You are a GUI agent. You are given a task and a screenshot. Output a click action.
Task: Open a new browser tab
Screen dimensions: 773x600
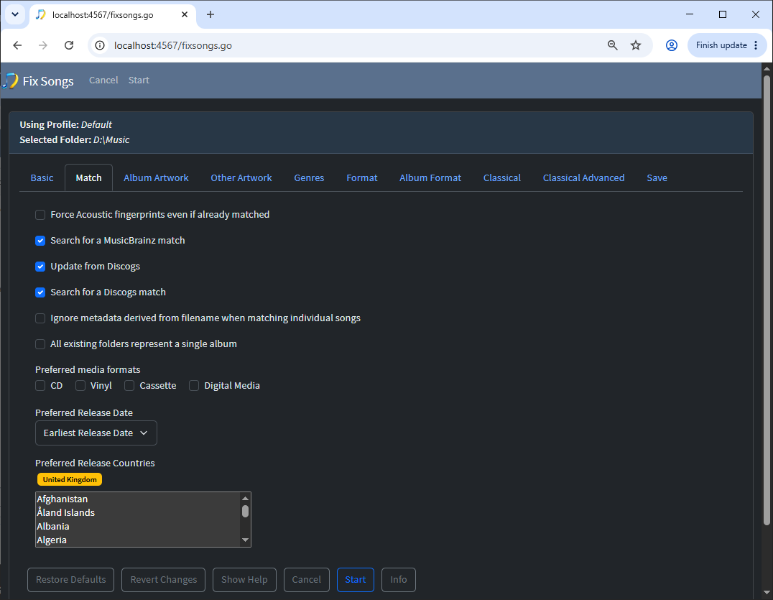tap(210, 14)
